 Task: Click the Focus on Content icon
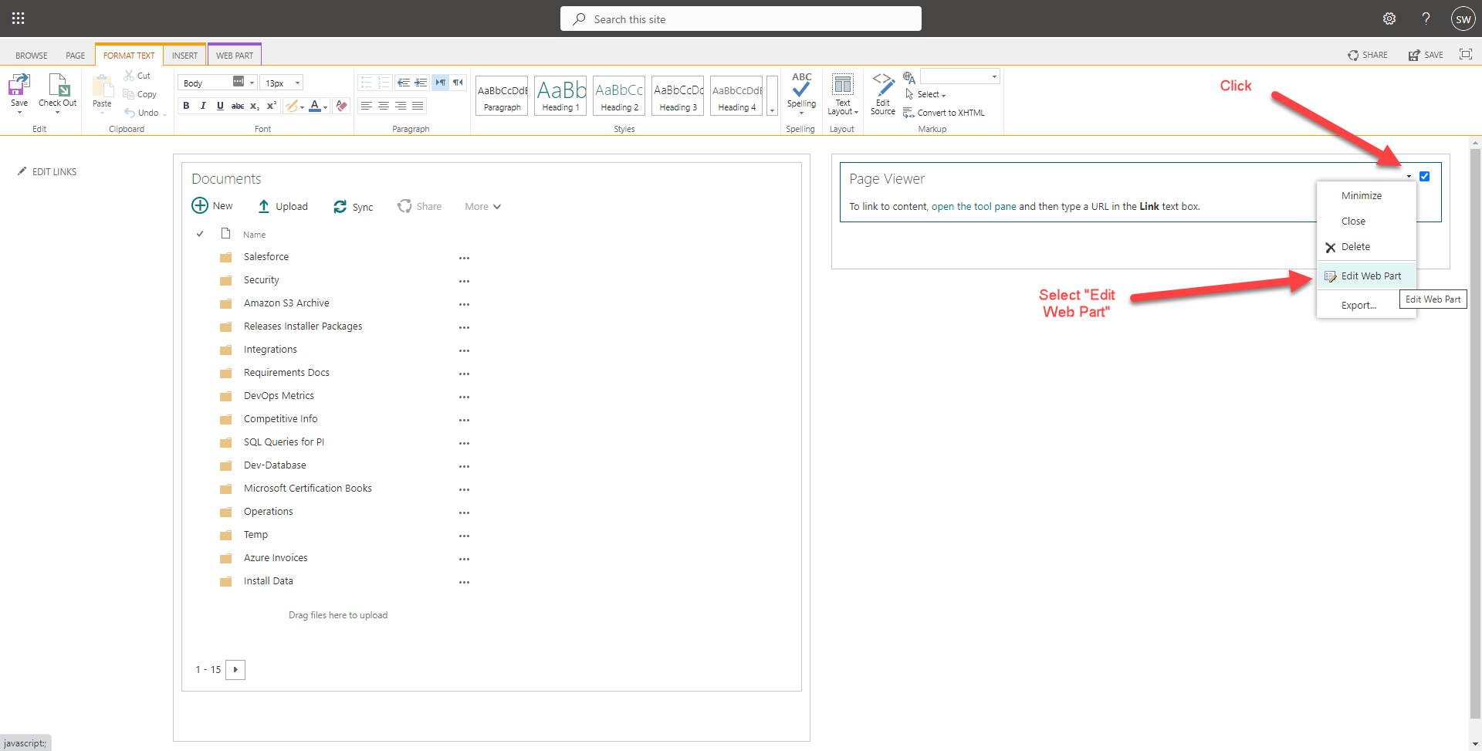pos(1465,54)
